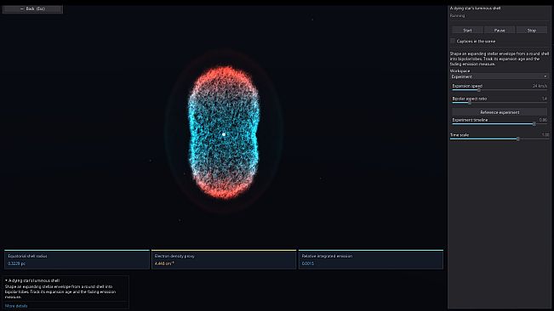
Task: Open the Workspace Experiment dropdown
Action: point(500,76)
